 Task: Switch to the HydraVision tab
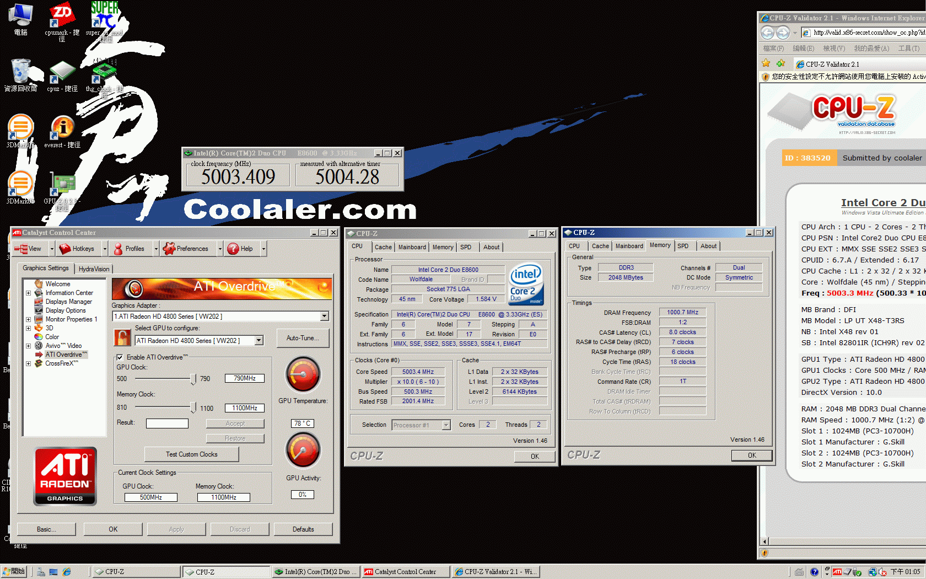point(94,269)
